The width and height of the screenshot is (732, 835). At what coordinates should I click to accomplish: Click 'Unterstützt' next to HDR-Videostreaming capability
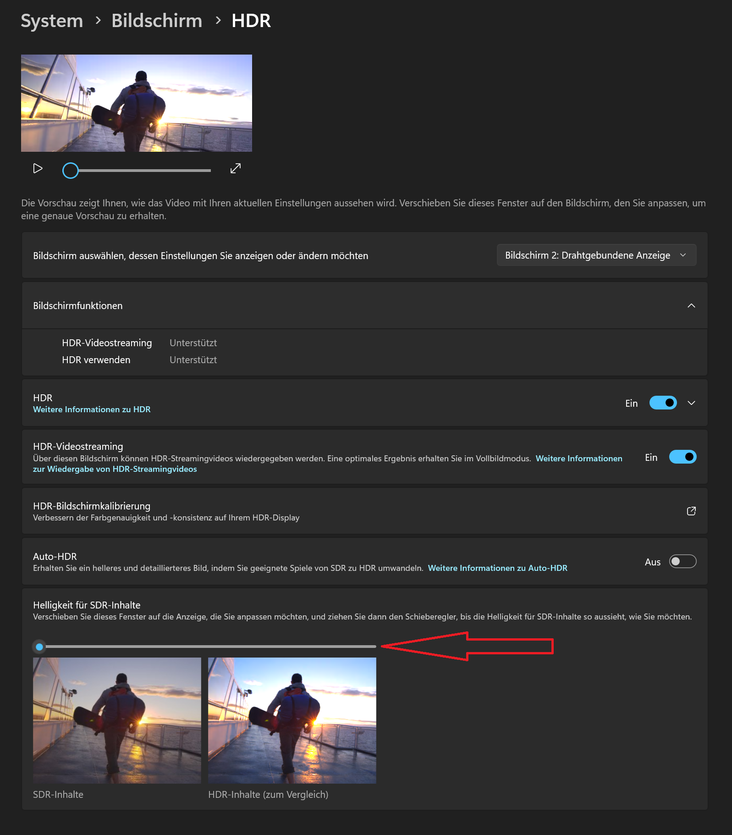pyautogui.click(x=193, y=343)
